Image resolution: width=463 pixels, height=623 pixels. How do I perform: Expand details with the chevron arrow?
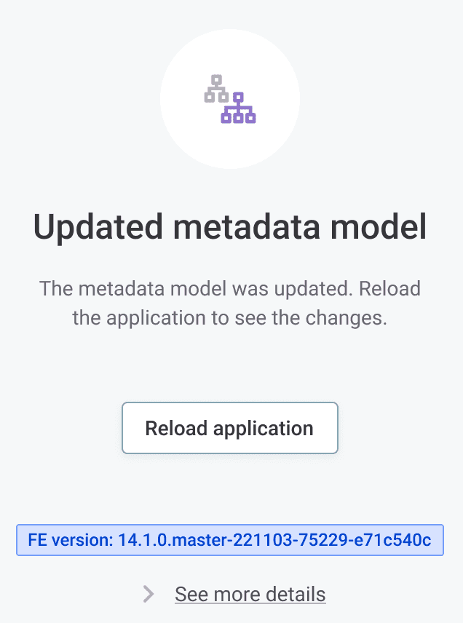(x=149, y=595)
